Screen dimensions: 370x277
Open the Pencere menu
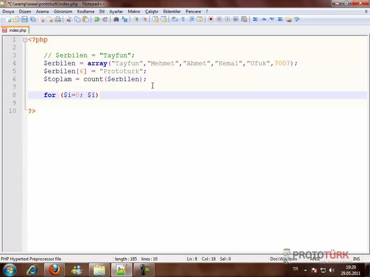point(193,11)
